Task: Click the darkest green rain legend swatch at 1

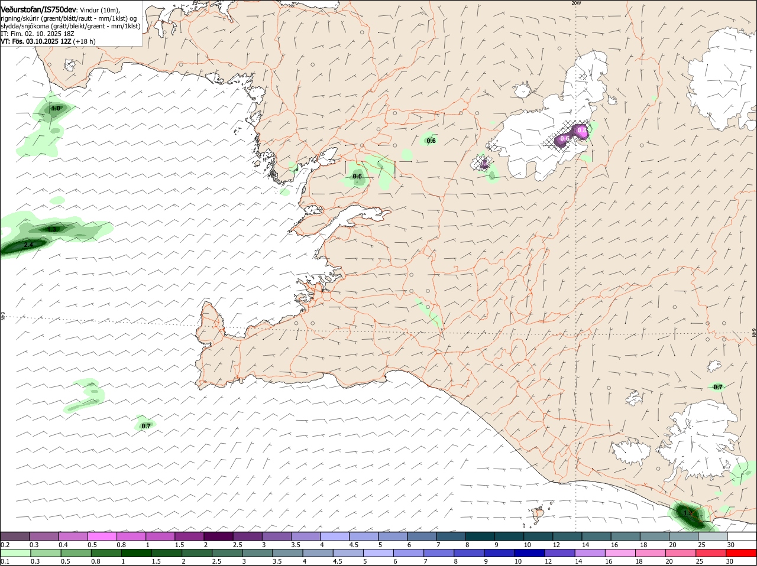Action: click(x=136, y=553)
